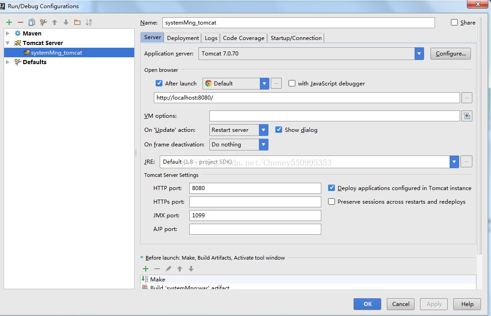
Task: Add new configuration with green plus
Action: (x=9, y=22)
